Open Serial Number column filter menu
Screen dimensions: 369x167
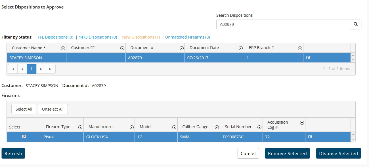(x=259, y=127)
